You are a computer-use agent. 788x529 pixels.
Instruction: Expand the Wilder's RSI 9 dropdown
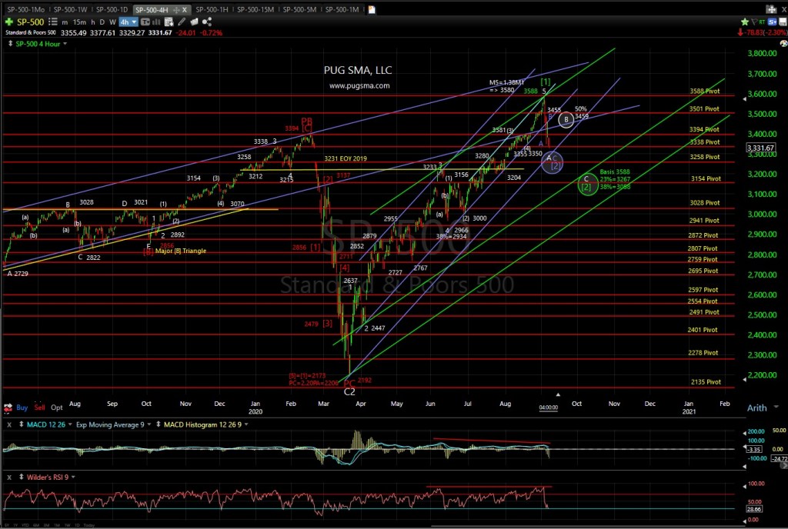[73, 477]
